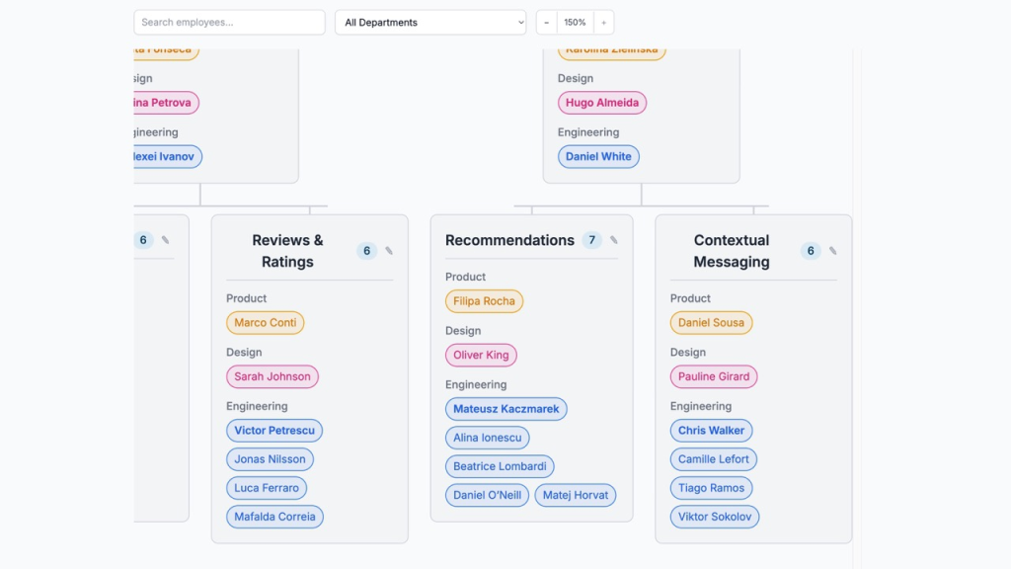
Task: Click Filipa Rocha in Recommendations
Action: pos(484,301)
